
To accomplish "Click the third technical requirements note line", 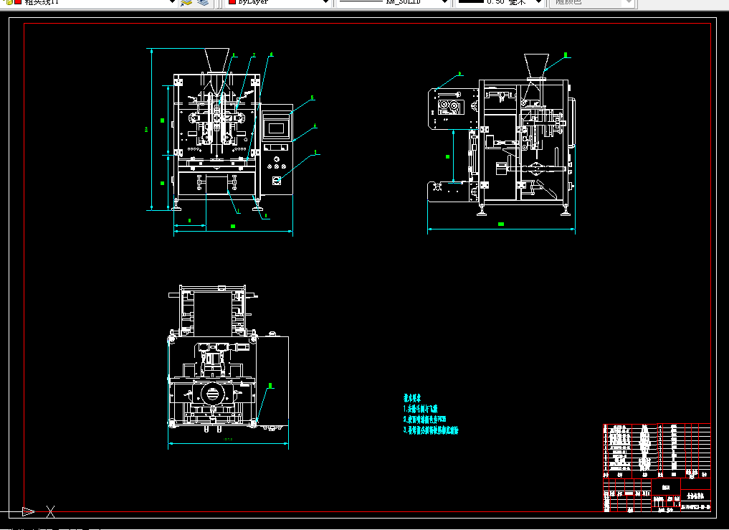I will [431, 430].
